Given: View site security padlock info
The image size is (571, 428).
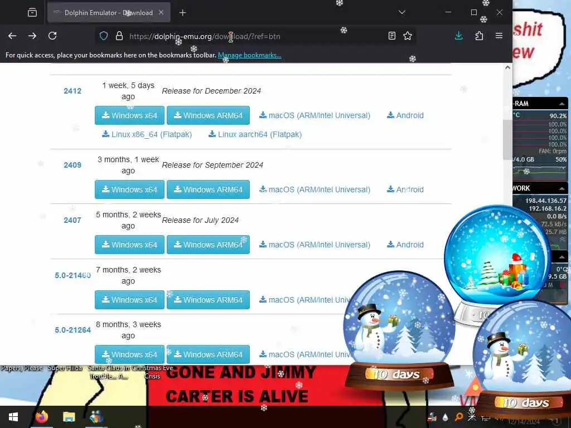Looking at the screenshot, I should tap(119, 36).
